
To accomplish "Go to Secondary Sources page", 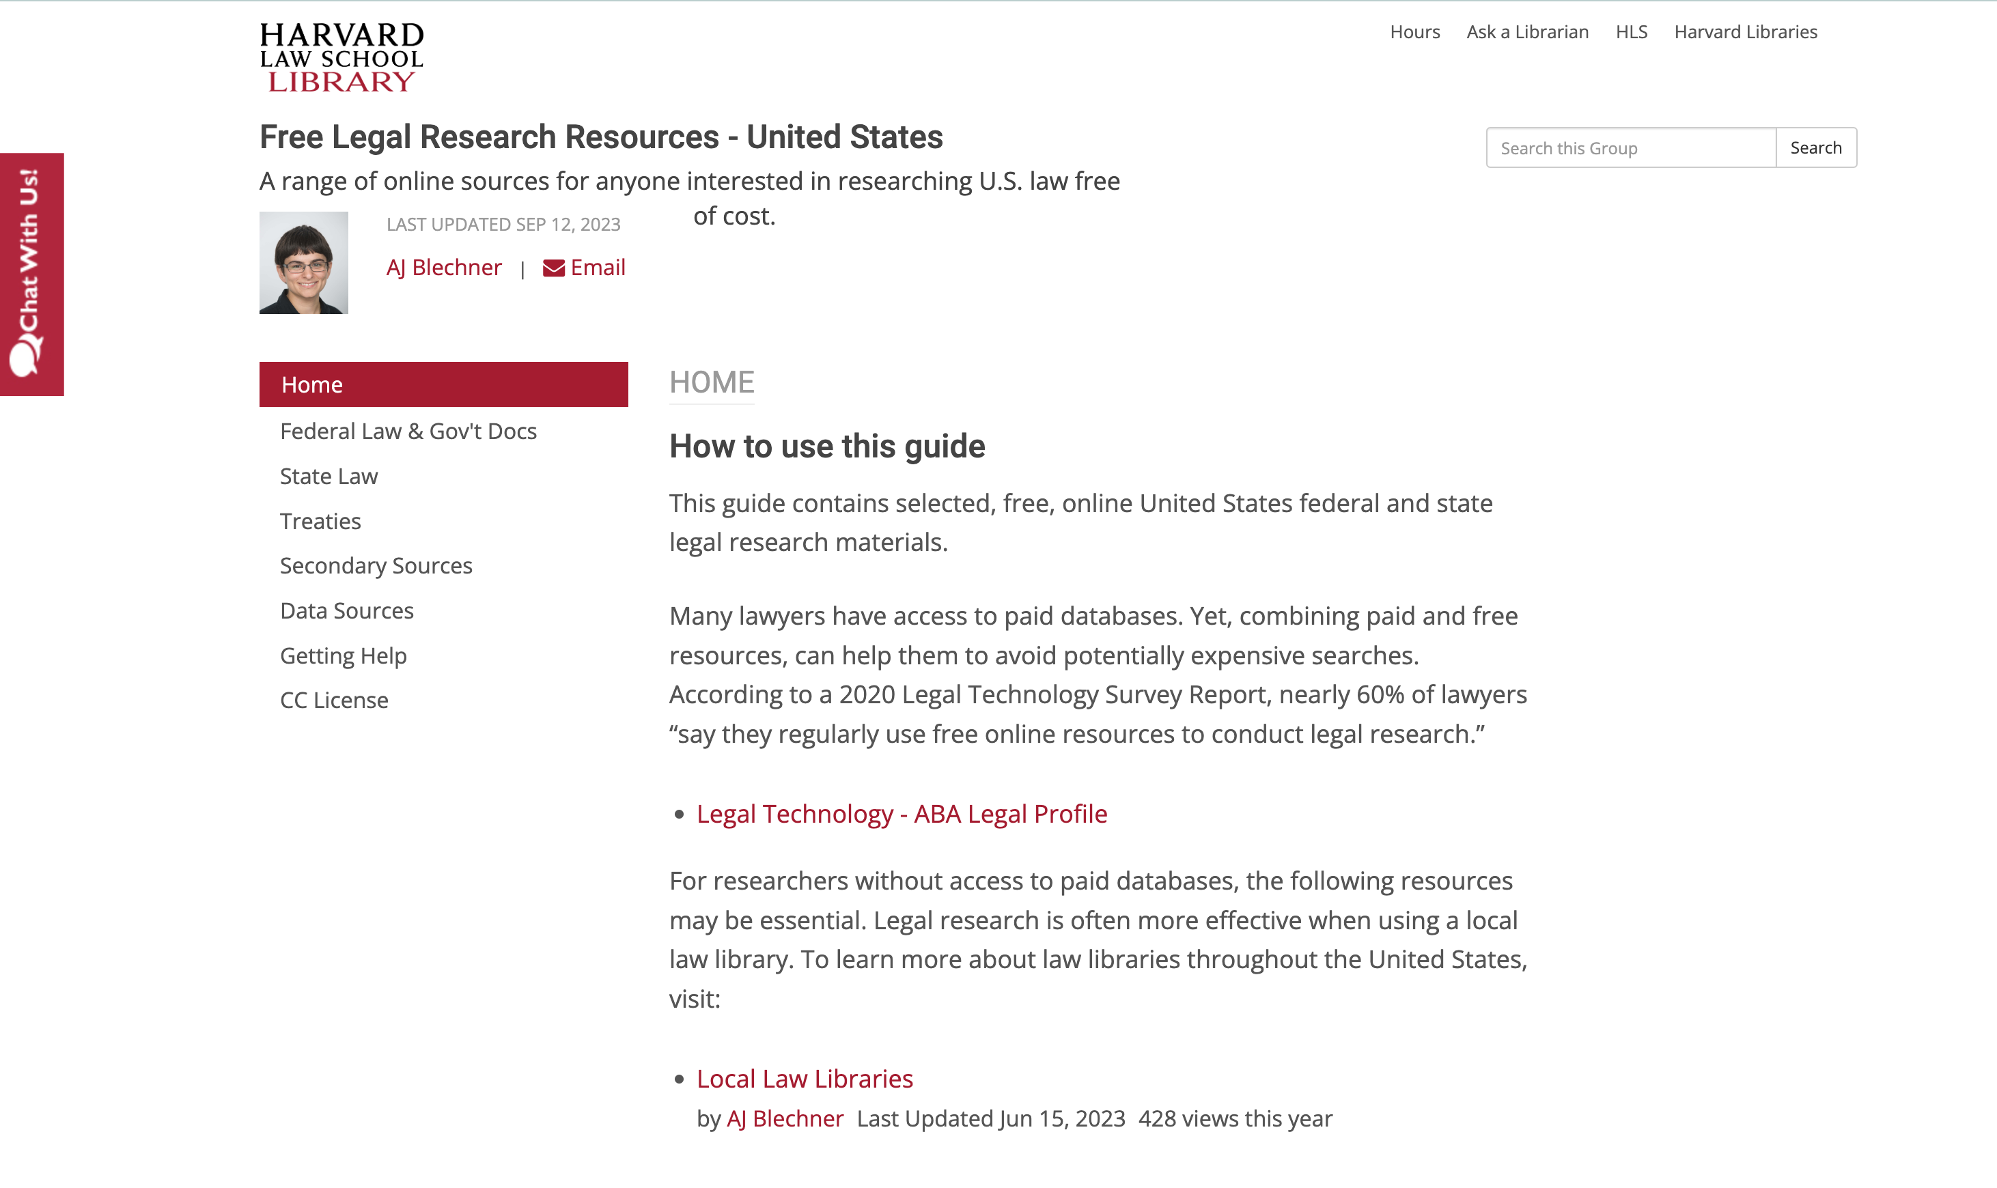I will [x=376, y=566].
